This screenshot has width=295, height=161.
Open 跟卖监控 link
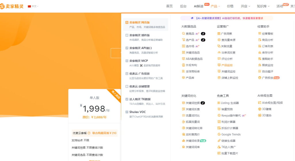coord(268,65)
